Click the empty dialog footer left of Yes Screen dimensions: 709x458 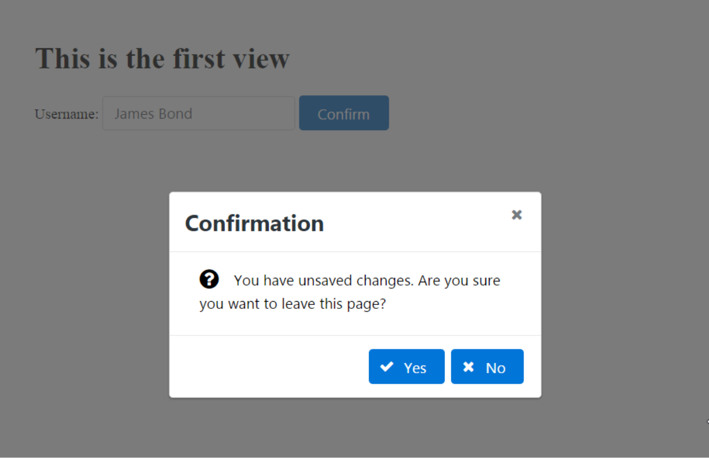266,367
